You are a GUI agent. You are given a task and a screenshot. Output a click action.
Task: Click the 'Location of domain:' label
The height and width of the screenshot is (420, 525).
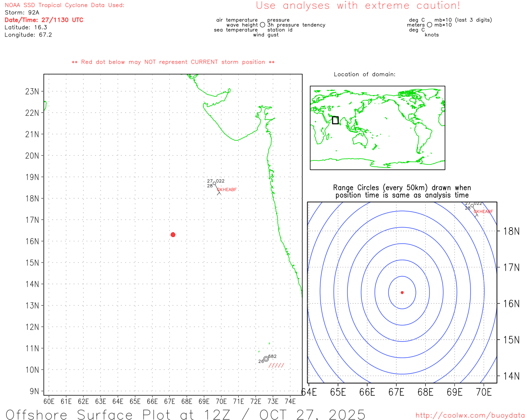click(365, 74)
